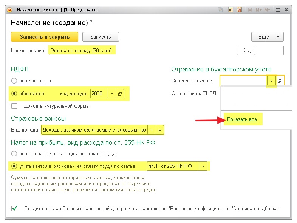Expand the article 'пп.1, ст.255 НК РФ' dropdown

[203, 166]
